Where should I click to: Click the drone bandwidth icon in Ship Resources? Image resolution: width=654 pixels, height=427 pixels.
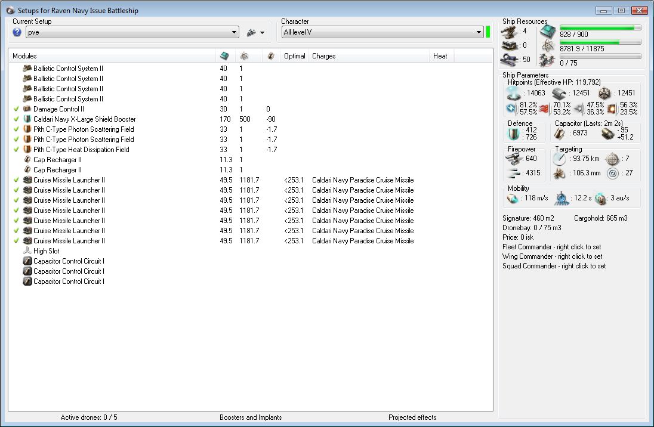(547, 60)
